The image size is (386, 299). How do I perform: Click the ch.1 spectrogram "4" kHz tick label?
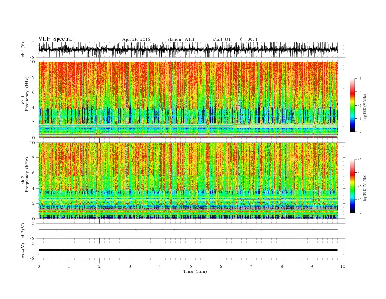point(34,107)
